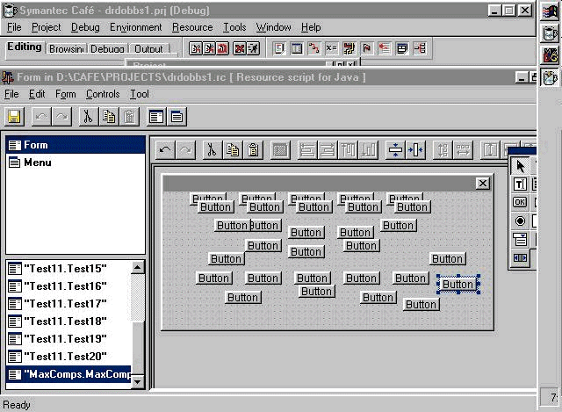Click the Paste clipboard icon in designer toolbar

253,150
